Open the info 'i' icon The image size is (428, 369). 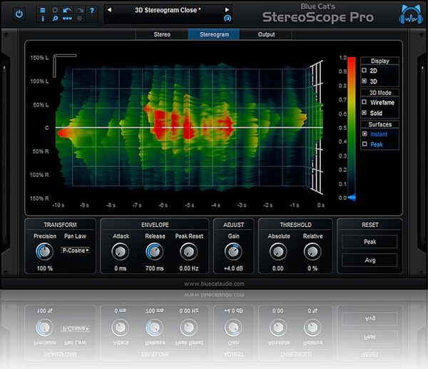tap(43, 19)
